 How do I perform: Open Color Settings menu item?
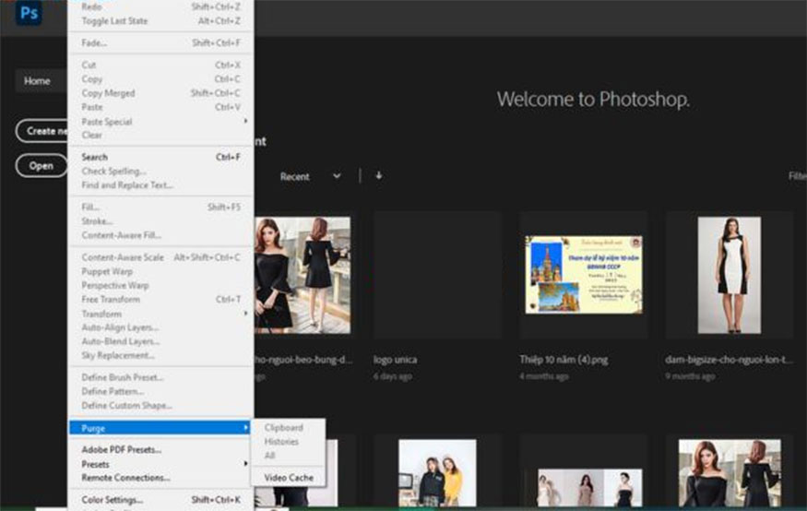coord(112,500)
